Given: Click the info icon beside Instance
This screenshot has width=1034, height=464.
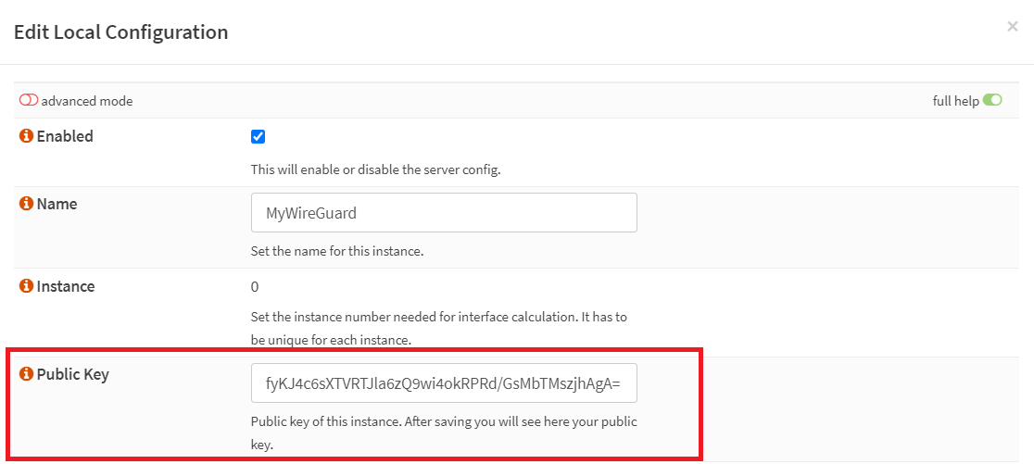Looking at the screenshot, I should click(26, 286).
